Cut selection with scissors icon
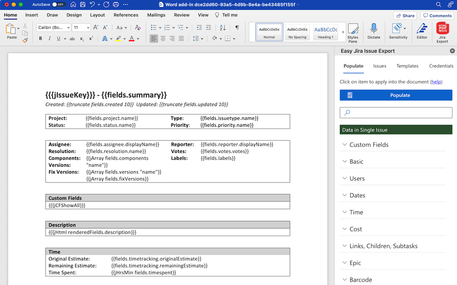The width and height of the screenshot is (457, 285). pyautogui.click(x=25, y=26)
